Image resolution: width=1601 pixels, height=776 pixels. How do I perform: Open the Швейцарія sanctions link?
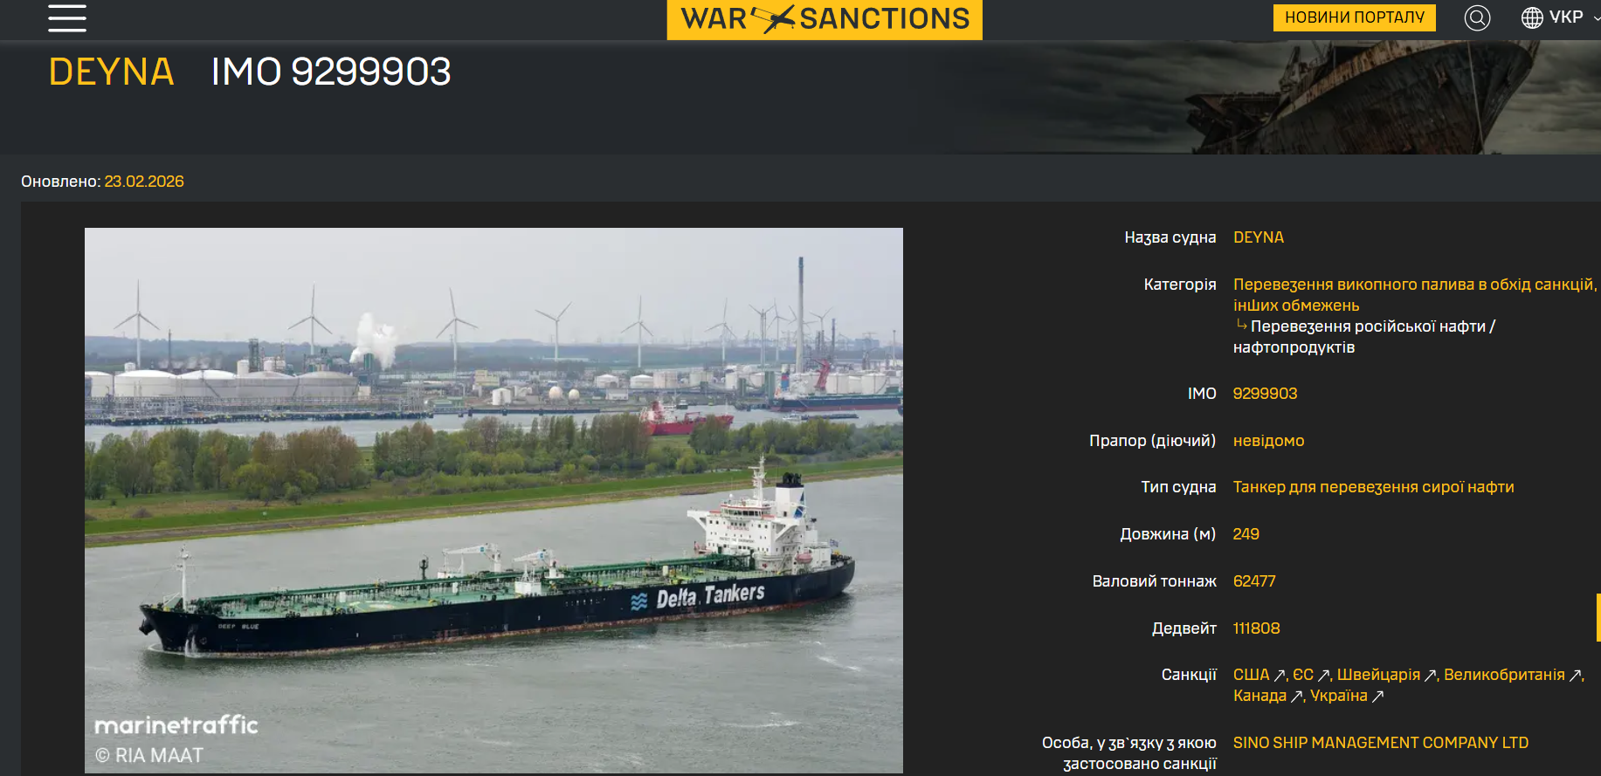point(1378,675)
